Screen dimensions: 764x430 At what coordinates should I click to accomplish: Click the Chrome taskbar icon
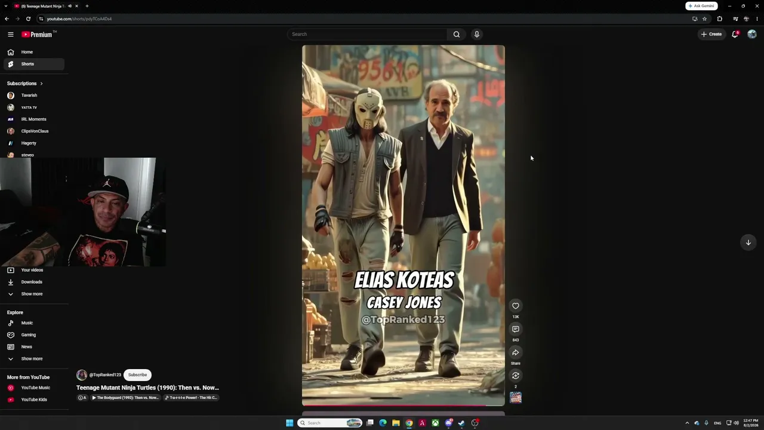(x=409, y=423)
